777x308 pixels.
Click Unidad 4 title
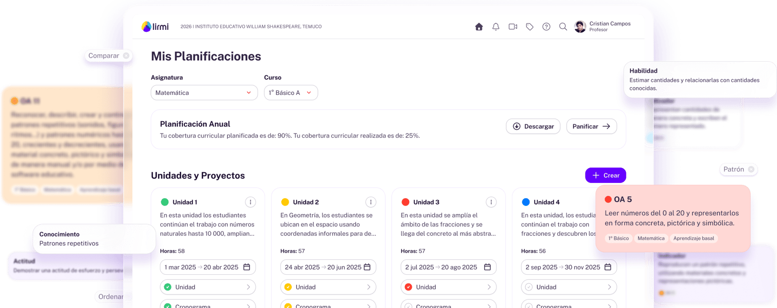tap(546, 202)
